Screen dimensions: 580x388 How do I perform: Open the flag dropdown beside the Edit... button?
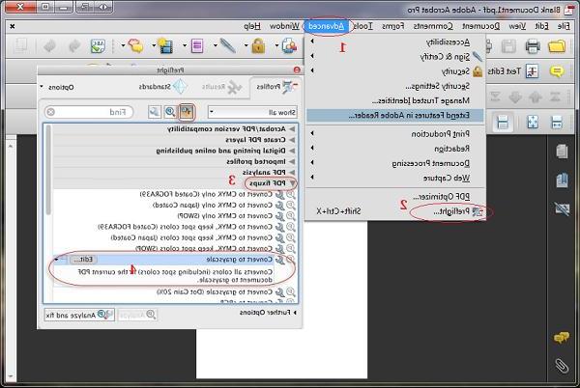[61, 260]
